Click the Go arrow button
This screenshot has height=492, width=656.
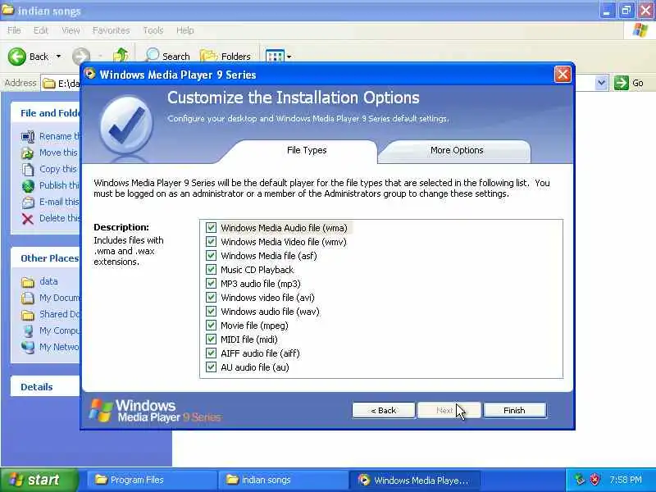[622, 83]
